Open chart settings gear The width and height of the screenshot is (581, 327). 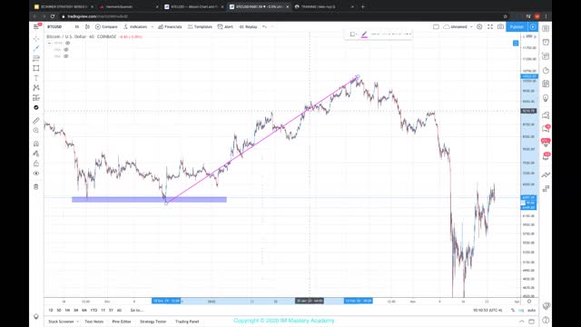pyautogui.click(x=479, y=26)
